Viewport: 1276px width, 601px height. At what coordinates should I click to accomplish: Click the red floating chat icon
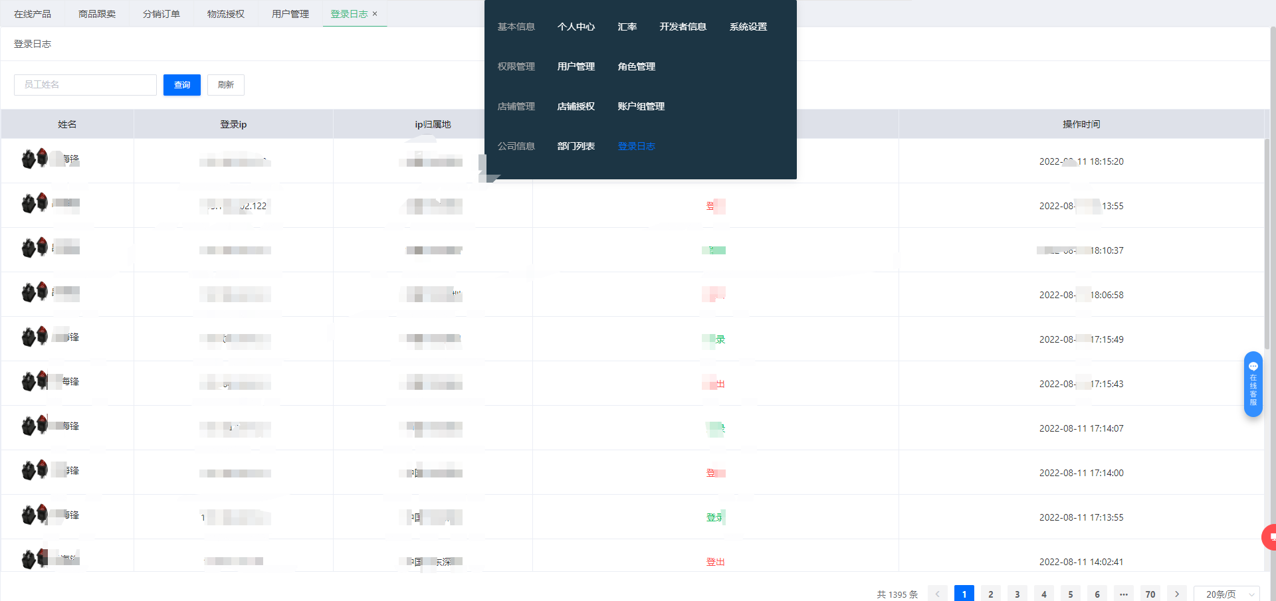click(x=1270, y=537)
